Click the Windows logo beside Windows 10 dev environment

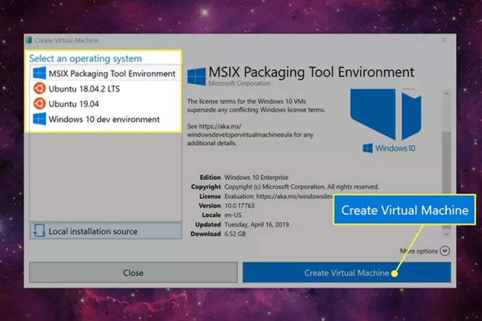click(39, 119)
